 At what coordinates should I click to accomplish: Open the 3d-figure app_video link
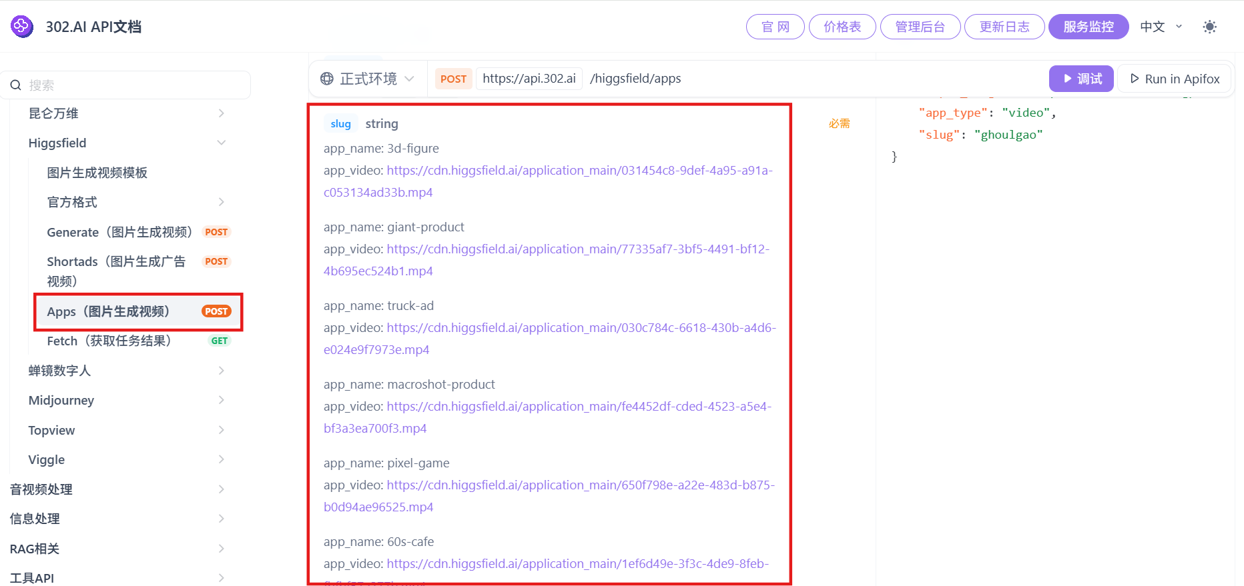coord(548,181)
